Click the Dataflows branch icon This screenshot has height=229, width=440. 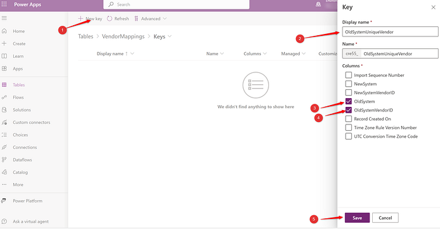click(4, 160)
